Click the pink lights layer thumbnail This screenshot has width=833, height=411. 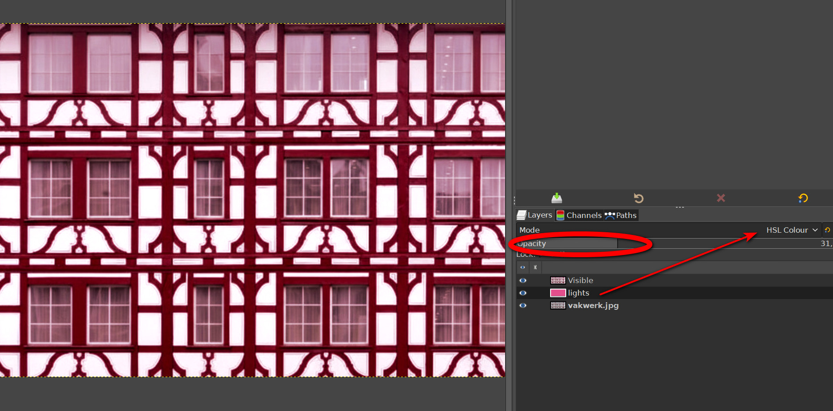click(x=558, y=293)
